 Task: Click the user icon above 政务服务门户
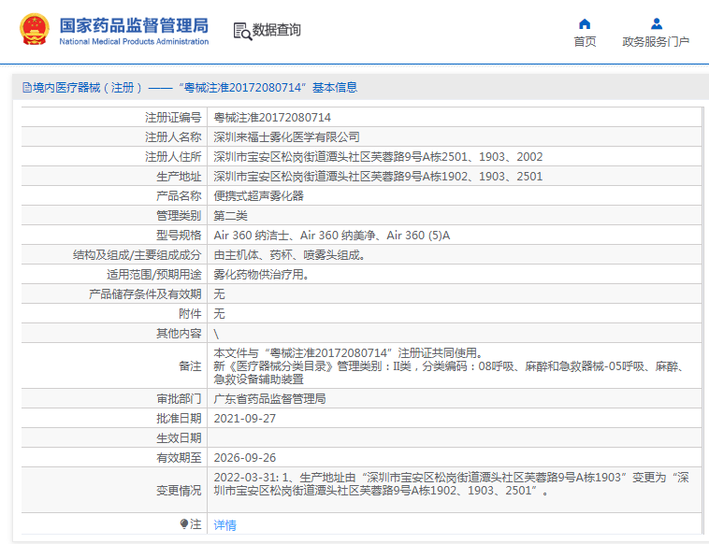(x=656, y=23)
